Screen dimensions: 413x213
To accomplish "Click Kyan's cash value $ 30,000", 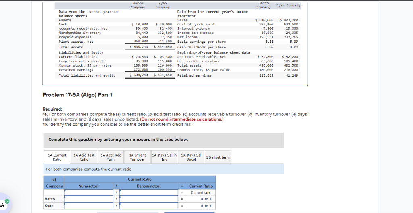I will point(164,24).
